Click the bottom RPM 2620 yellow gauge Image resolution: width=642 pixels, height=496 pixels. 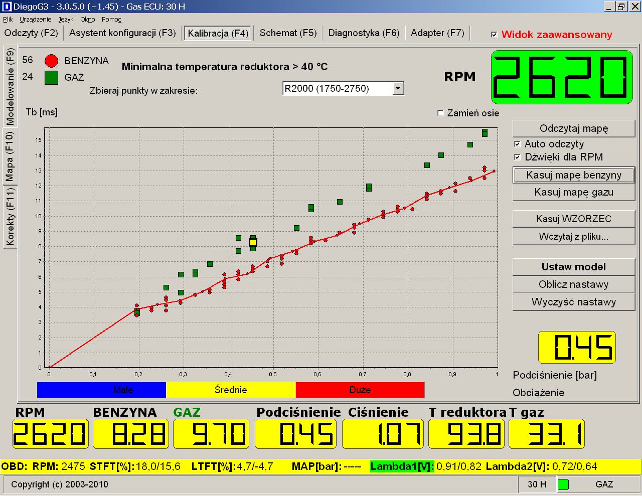(50, 434)
